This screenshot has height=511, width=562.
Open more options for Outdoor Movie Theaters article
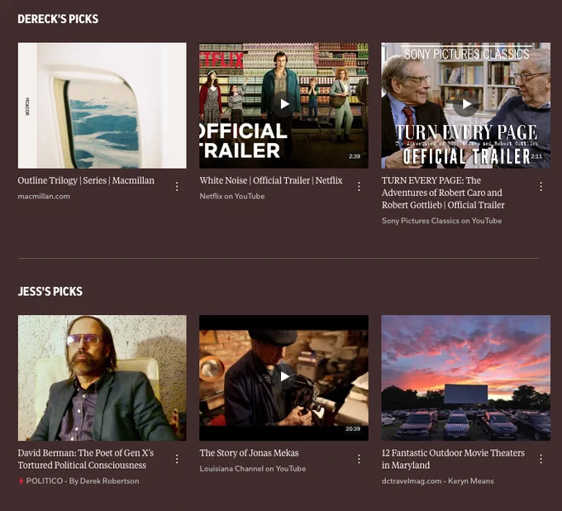[541, 459]
